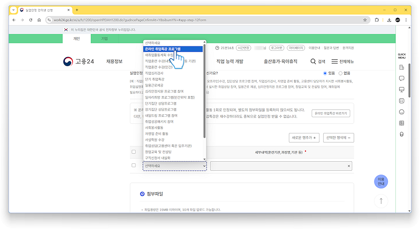Open the browser downloads icon
420x229 pixels.
[x=389, y=20]
